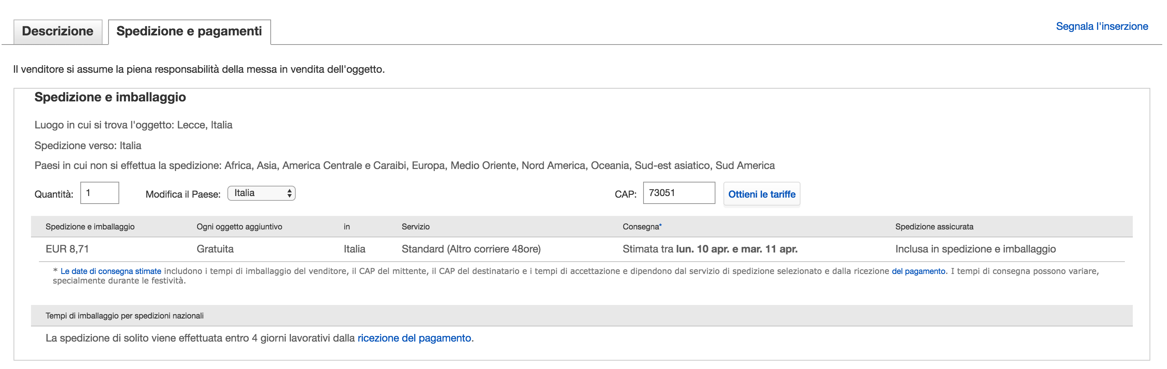
Task: Click the Servizio column header
Action: 415,227
